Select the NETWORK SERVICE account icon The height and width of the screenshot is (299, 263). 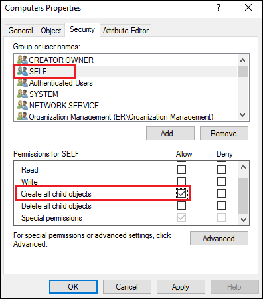tap(23, 105)
